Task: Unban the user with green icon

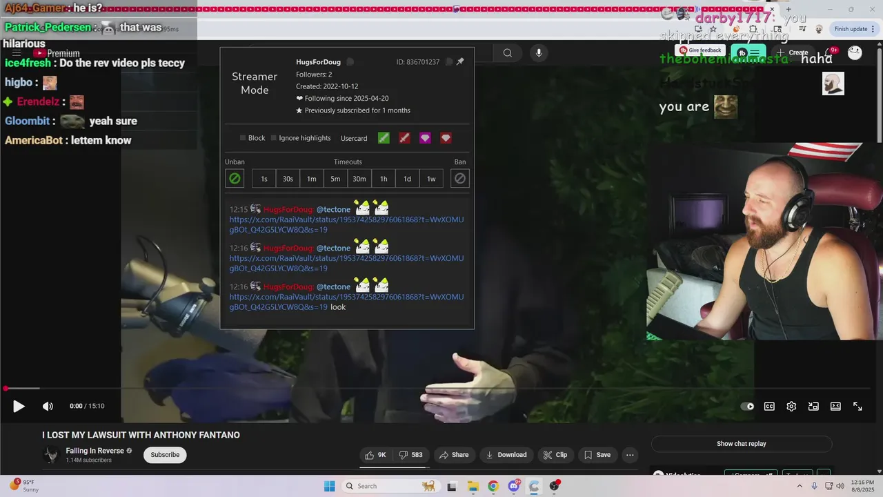Action: [235, 179]
